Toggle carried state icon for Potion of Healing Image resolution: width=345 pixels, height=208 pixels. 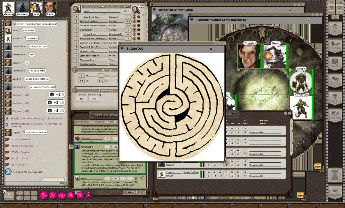coord(134,21)
